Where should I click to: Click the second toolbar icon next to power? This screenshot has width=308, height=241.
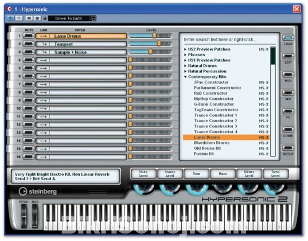tap(19, 18)
